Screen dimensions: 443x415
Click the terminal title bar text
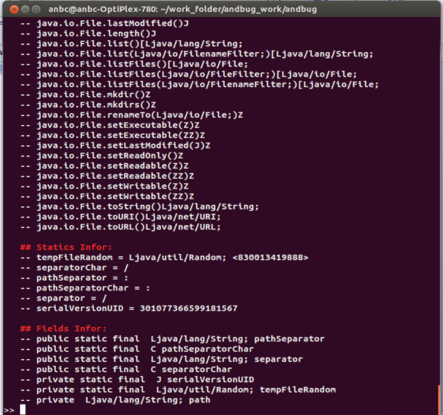pos(182,10)
